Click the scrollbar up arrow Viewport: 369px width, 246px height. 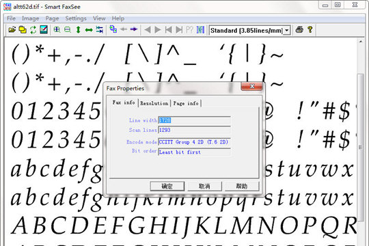(361, 42)
